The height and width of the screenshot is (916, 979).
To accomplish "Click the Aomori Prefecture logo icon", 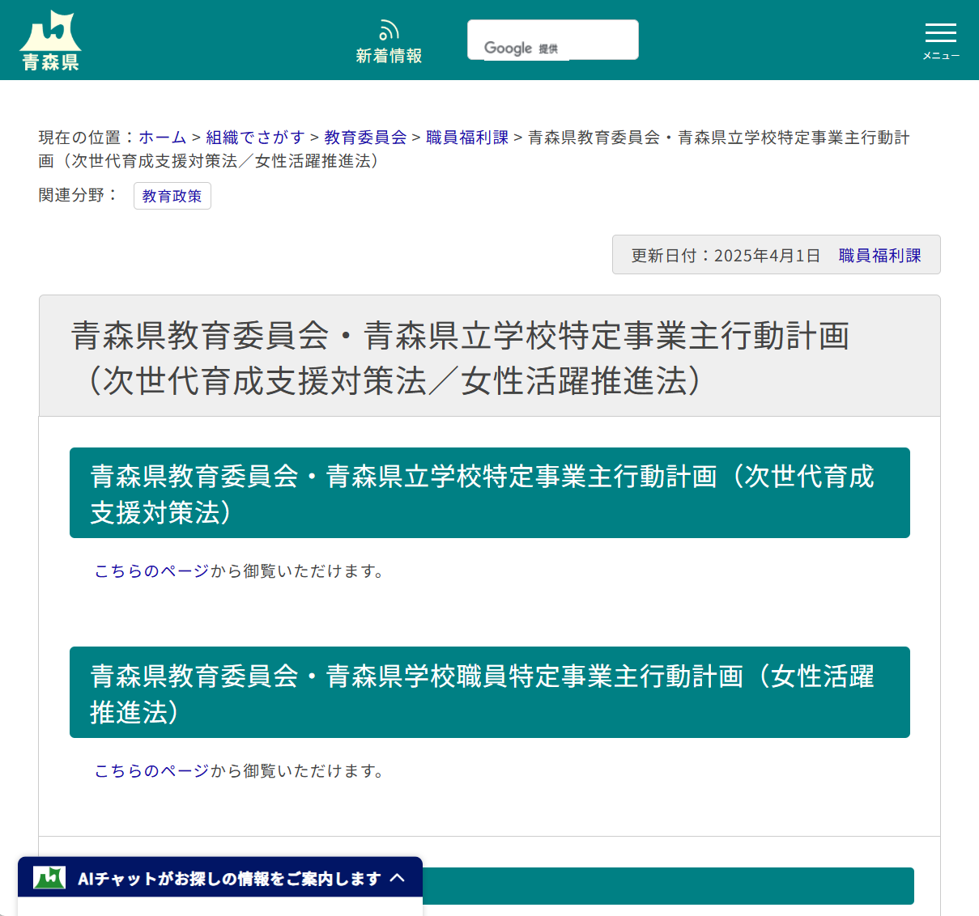I will tap(50, 31).
